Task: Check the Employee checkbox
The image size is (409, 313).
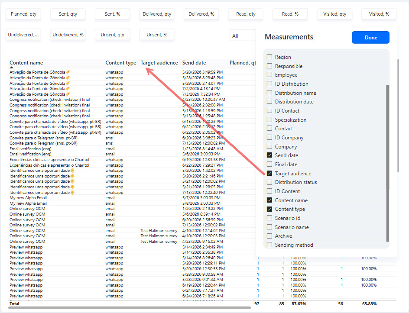Action: 269,75
